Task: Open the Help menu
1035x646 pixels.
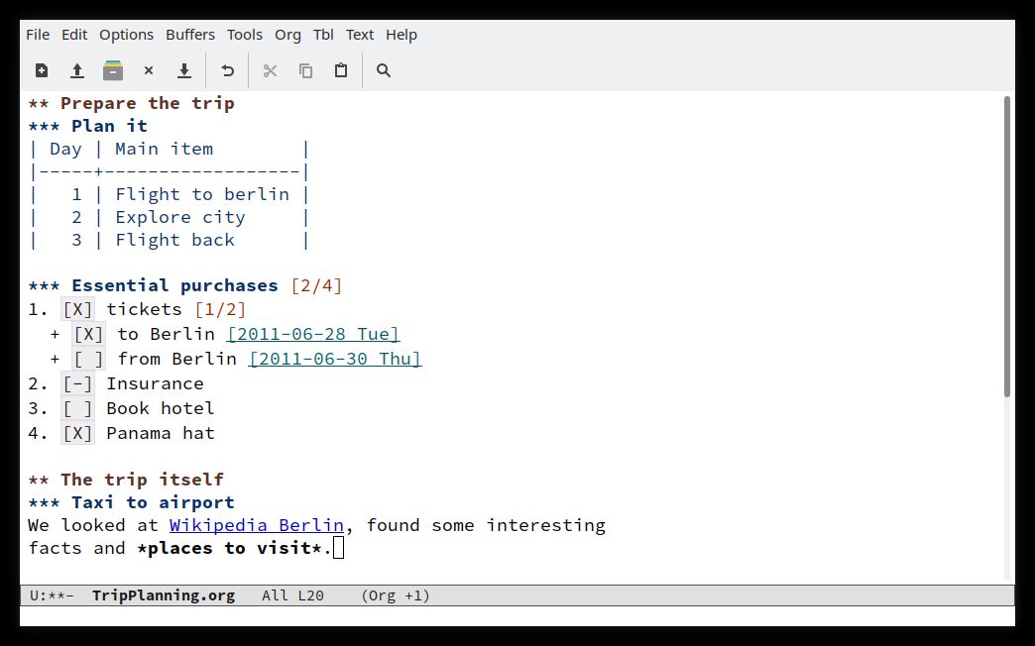Action: 402,35
